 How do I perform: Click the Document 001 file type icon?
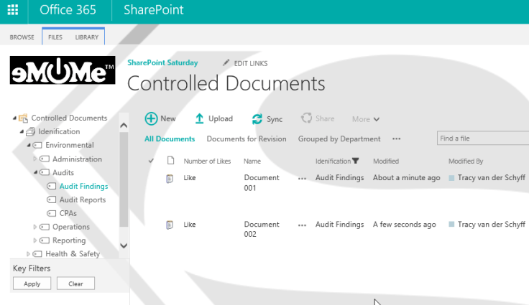click(170, 178)
